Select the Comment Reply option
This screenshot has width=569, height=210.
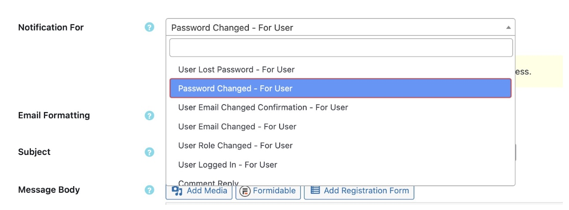pos(208,183)
